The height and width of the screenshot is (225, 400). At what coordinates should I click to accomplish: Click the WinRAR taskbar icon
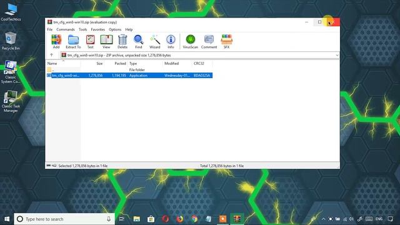(x=237, y=219)
